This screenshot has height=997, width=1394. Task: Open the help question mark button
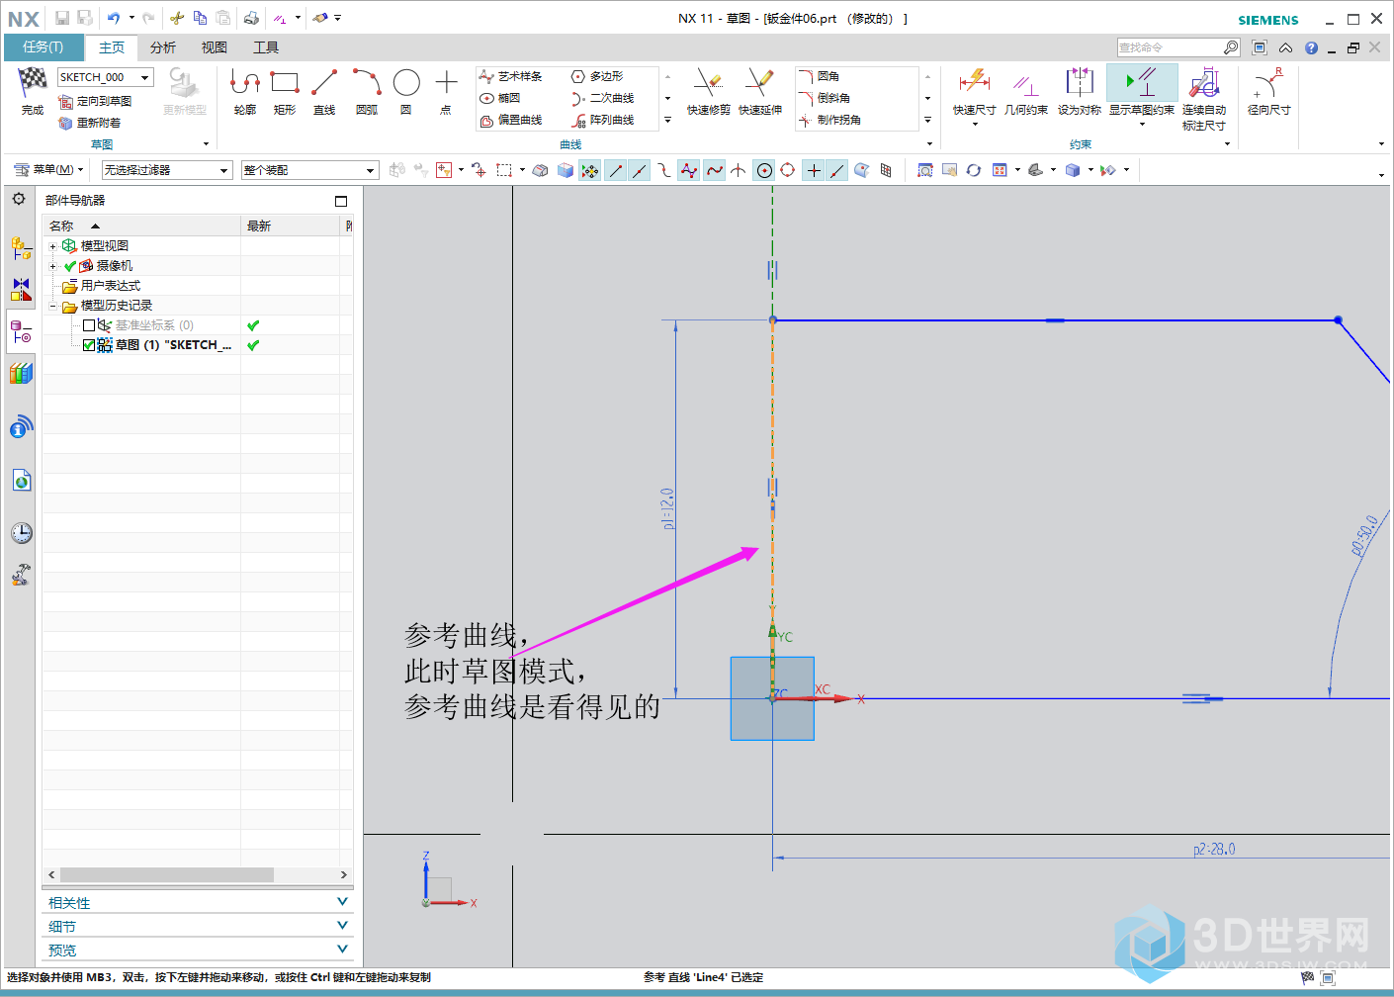[x=1311, y=47]
